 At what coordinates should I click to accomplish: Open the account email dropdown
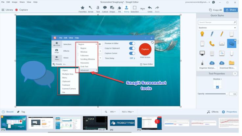click(198, 2)
